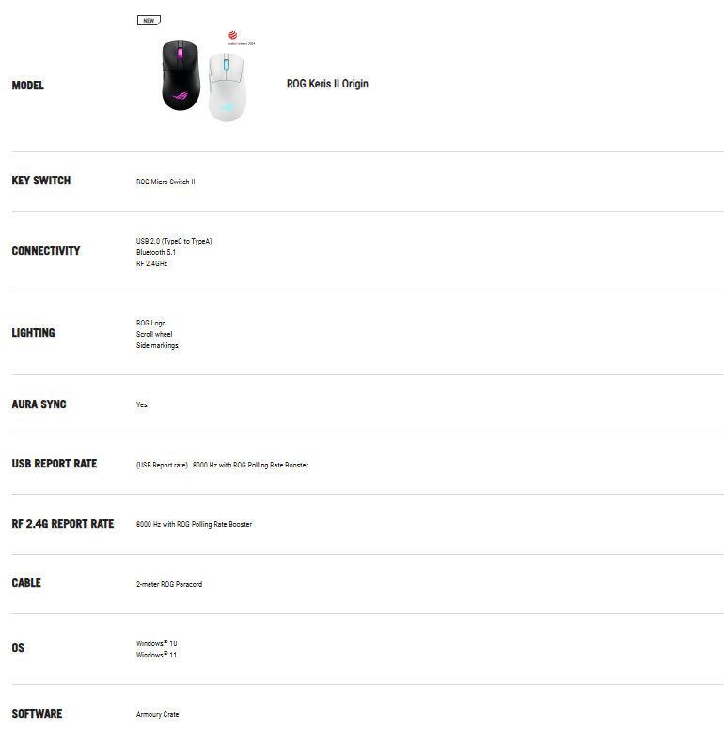
Task: Click the 2-meter ROG Paracord cable value
Action: pos(169,584)
